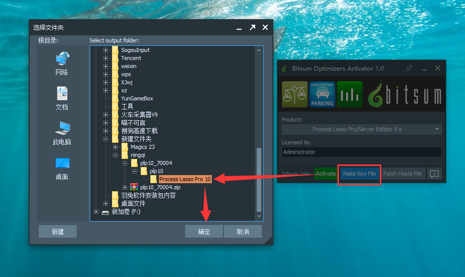Click the folder icon next to SogouInput
The width and height of the screenshot is (465, 277).
(115, 50)
